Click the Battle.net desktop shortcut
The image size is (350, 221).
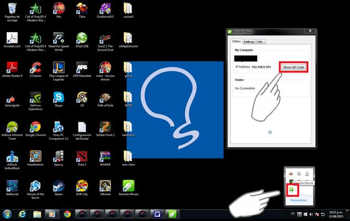(x=12, y=188)
